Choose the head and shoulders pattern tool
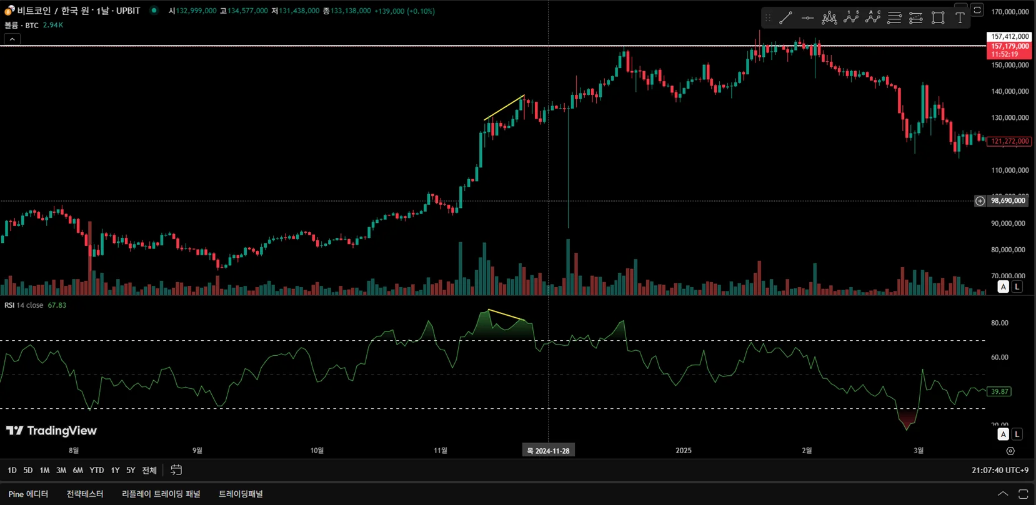The width and height of the screenshot is (1036, 505). click(x=829, y=18)
